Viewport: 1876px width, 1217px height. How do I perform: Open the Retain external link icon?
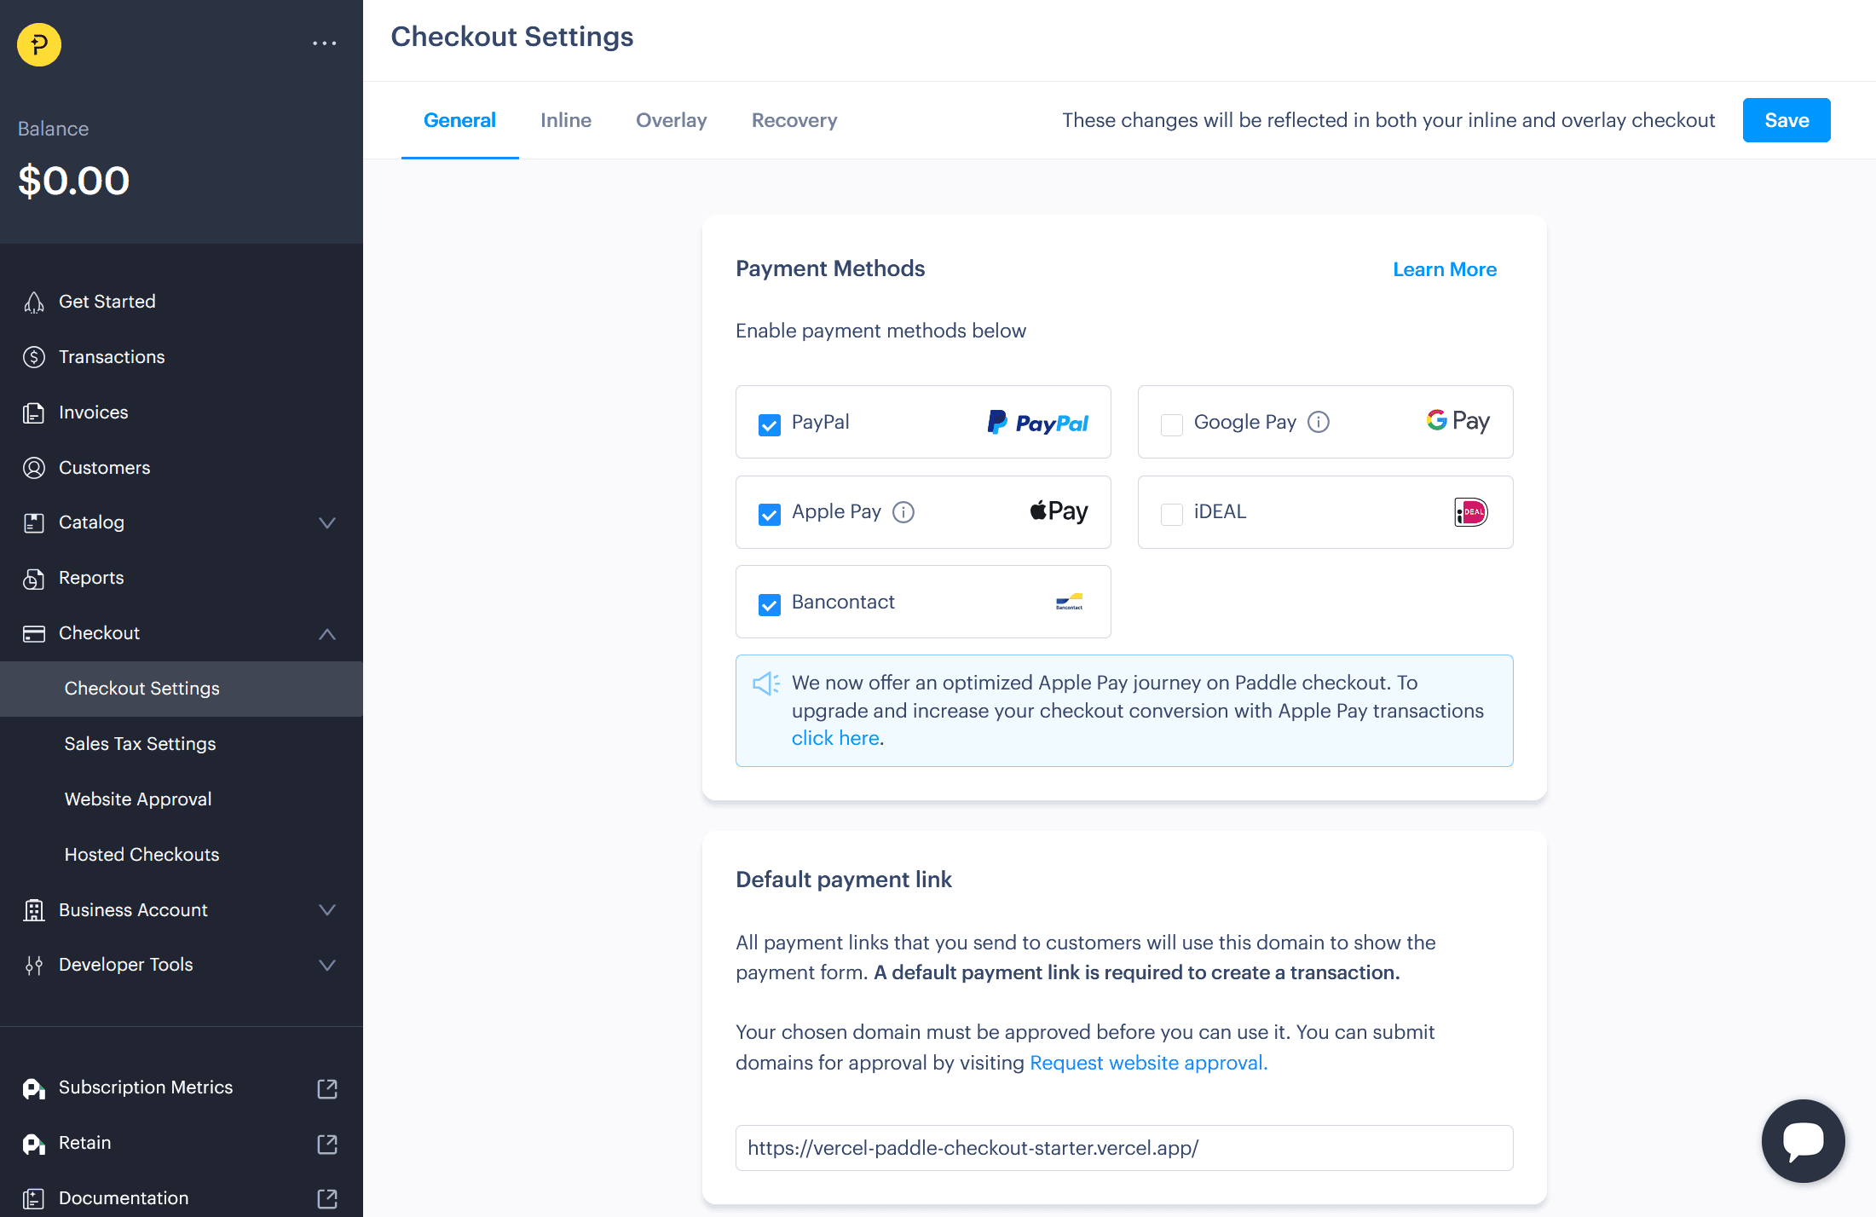tap(327, 1144)
